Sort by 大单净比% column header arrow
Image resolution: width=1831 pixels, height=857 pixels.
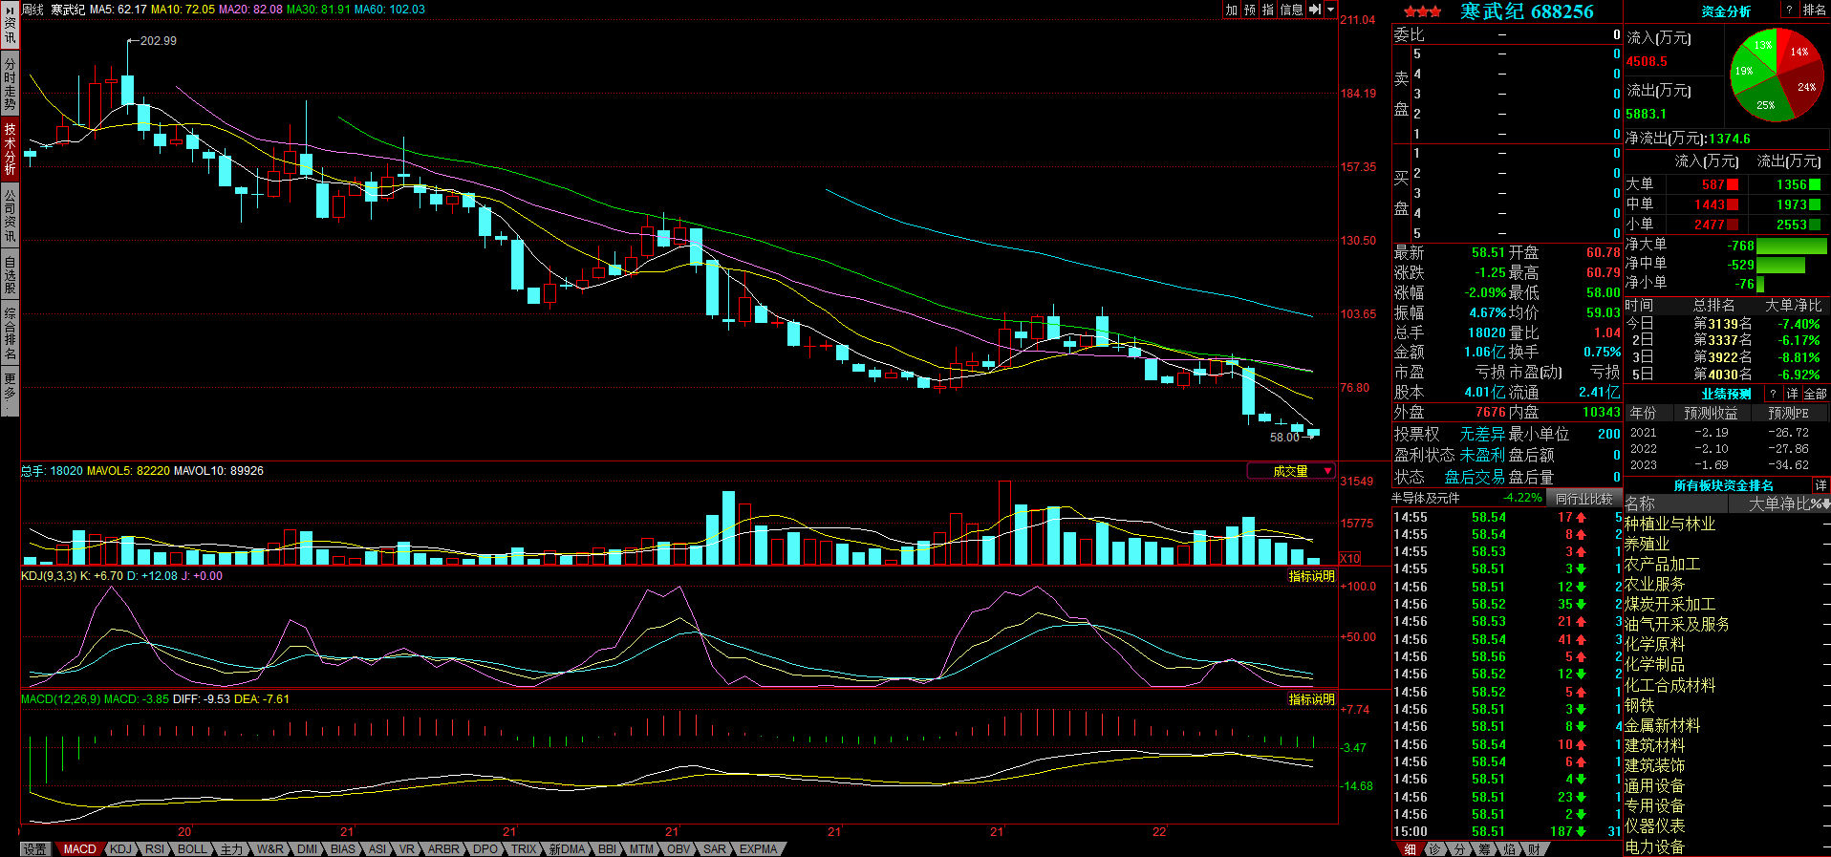pyautogui.click(x=1825, y=504)
